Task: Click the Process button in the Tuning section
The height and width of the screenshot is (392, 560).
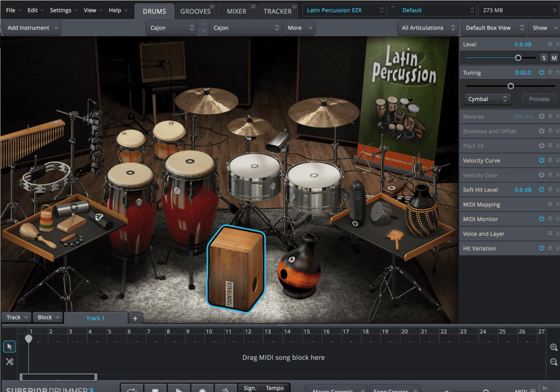Action: click(539, 99)
